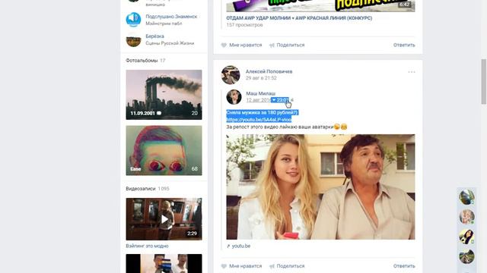
Task: Reply to Алексей Поповичев's repost
Action: [404, 266]
